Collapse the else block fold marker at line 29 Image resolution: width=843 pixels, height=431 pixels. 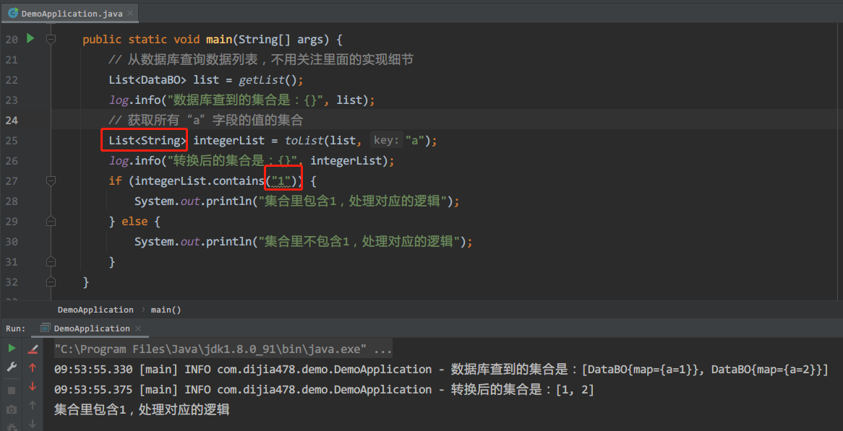pos(51,221)
